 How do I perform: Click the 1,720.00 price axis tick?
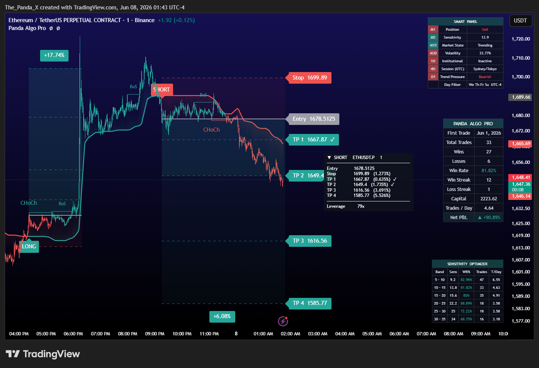[x=521, y=39]
